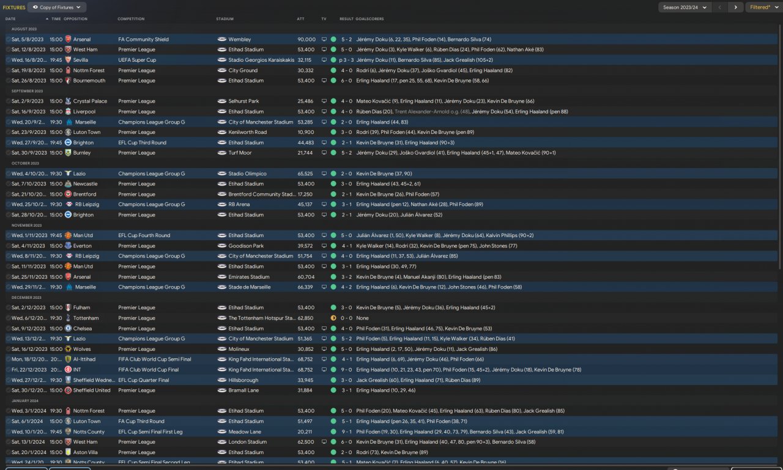Click the Goodison Park stadium name
783x470 pixels.
(x=246, y=246)
